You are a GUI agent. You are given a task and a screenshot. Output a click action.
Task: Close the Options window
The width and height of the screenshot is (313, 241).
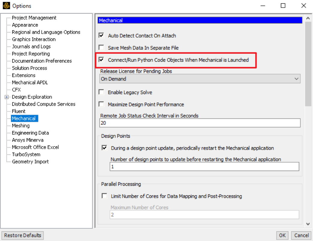(304, 6)
